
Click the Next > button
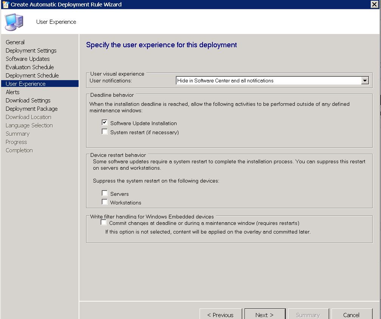click(x=265, y=315)
